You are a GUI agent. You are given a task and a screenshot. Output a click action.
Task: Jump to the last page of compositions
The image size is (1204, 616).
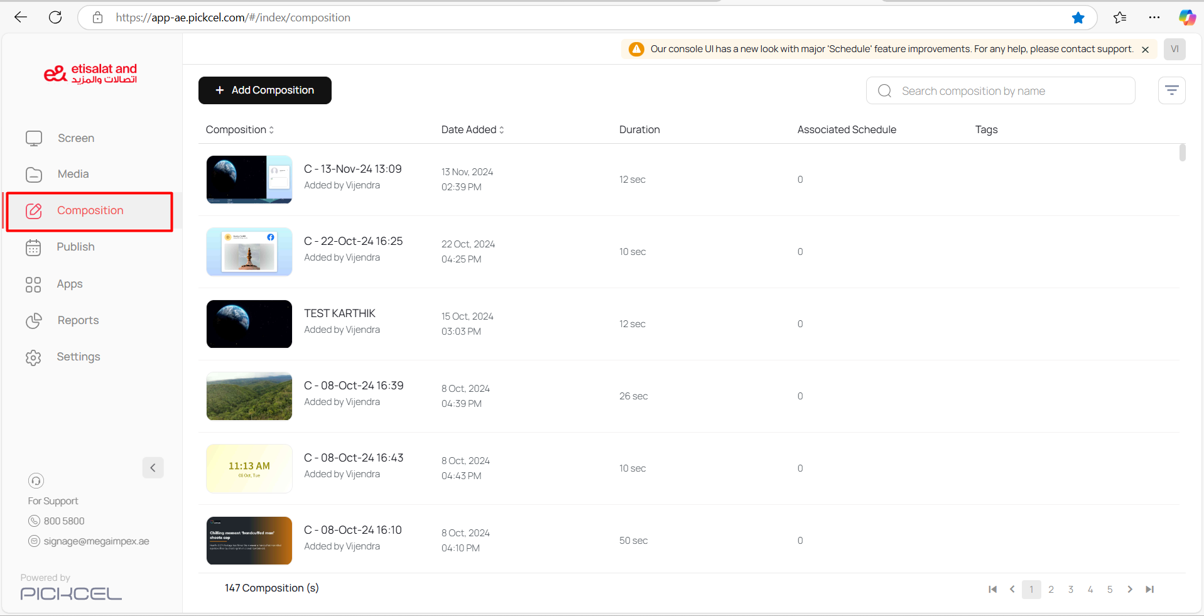tap(1149, 589)
